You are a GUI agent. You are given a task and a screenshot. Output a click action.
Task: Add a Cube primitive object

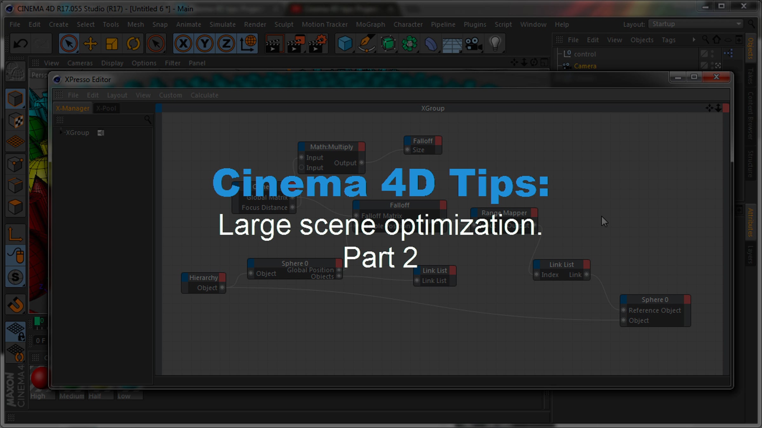coord(345,43)
